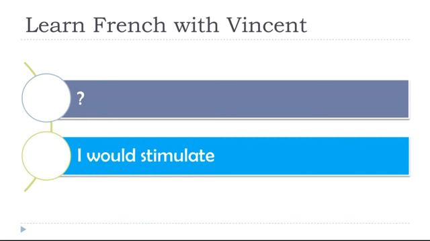Select the white circle beside 'I would stimulate'
Image resolution: width=430 pixels, height=241 pixels.
46,156
